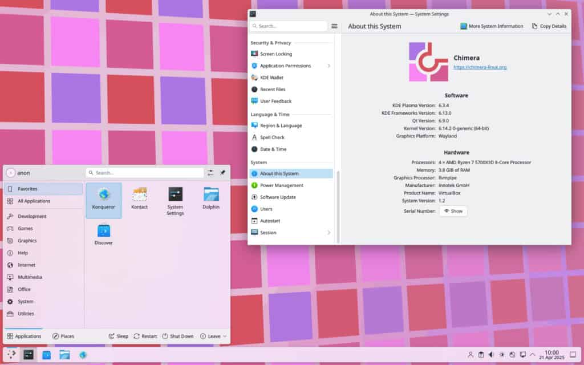Click Shut Down in the launcher
The image size is (584, 365).
click(178, 336)
